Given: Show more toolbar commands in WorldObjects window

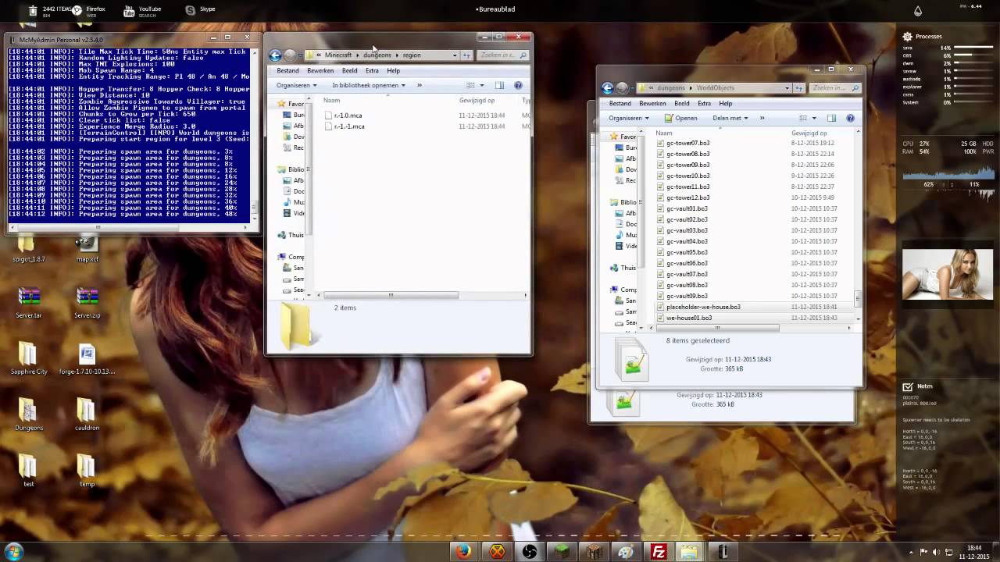Looking at the screenshot, I should [x=762, y=118].
